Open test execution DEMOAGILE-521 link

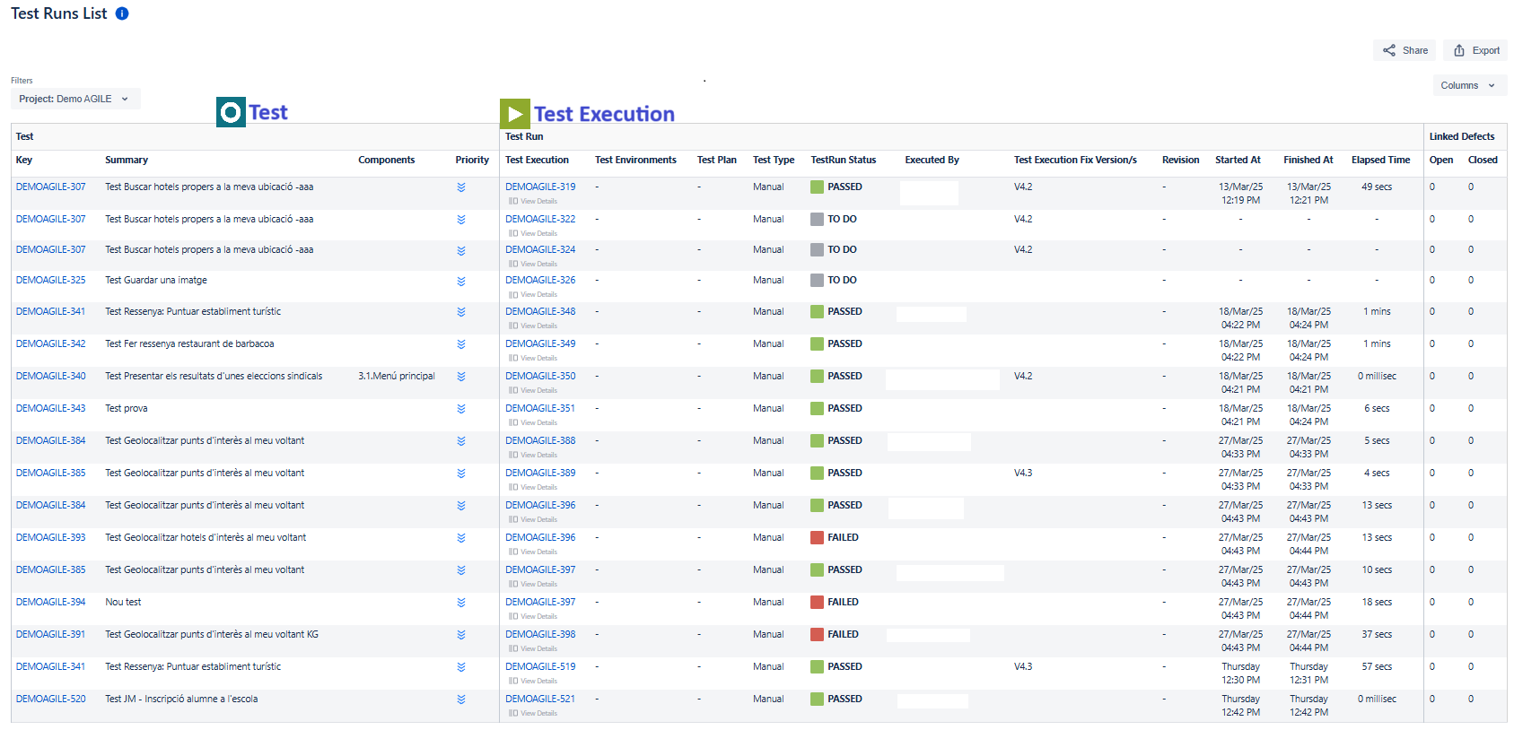tap(540, 699)
